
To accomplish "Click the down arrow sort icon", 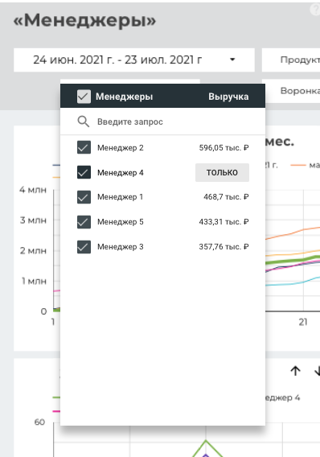I will tap(318, 371).
